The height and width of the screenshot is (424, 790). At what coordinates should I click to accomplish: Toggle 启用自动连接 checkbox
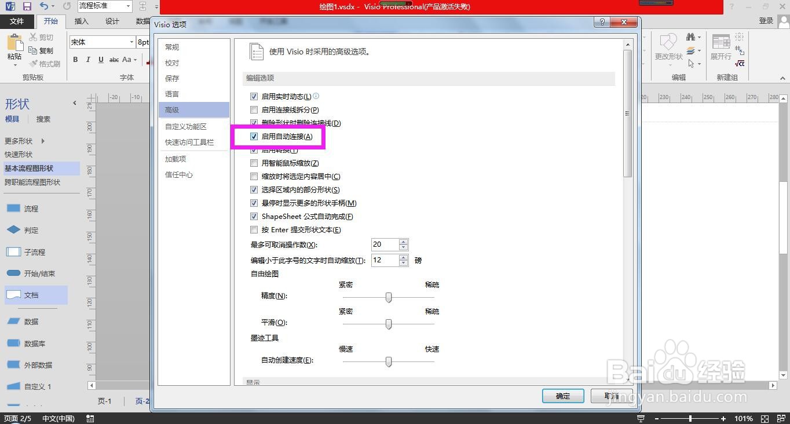coord(254,137)
